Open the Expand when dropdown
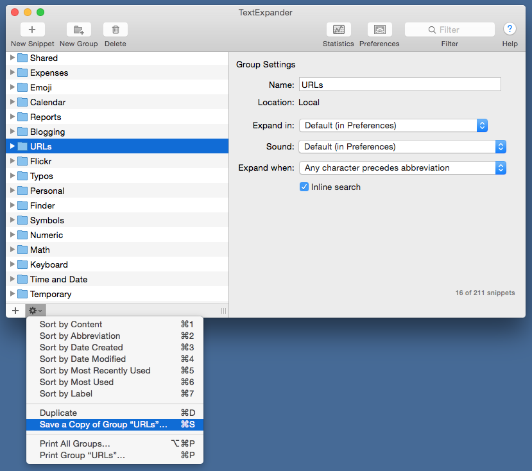 click(x=402, y=168)
